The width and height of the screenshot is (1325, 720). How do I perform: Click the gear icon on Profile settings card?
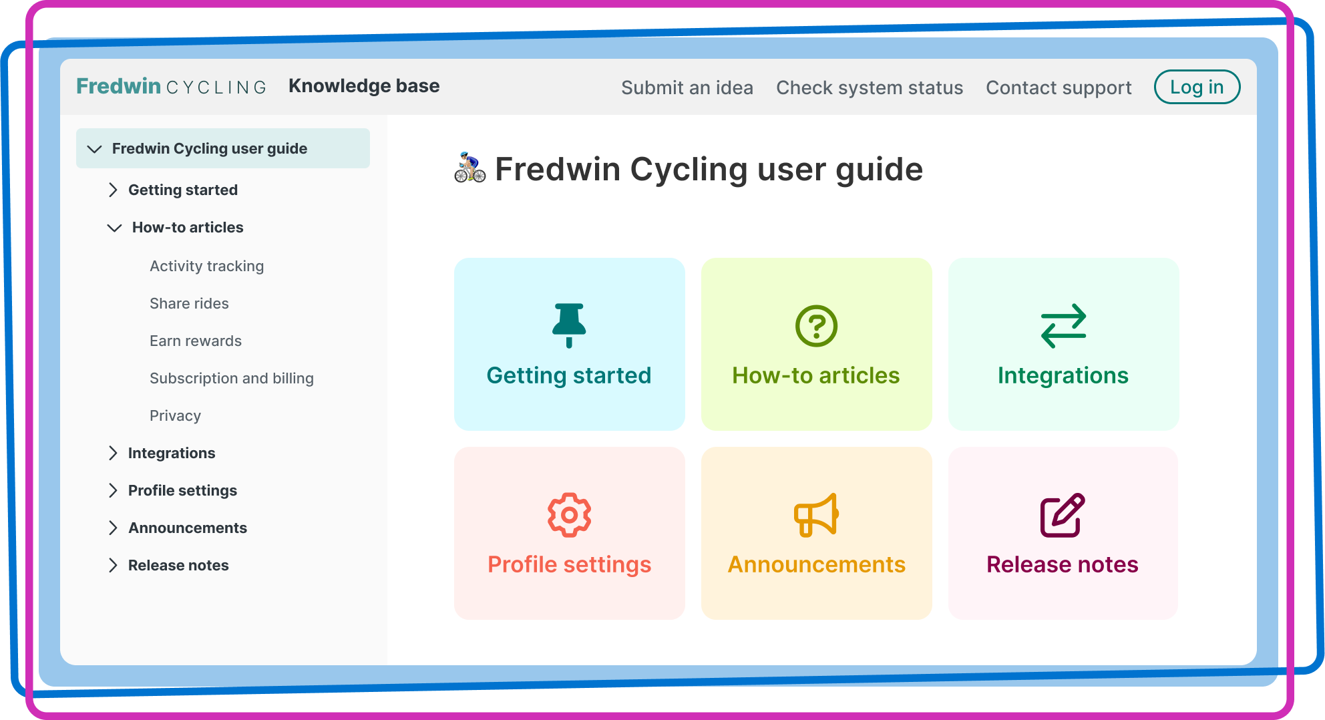[569, 514]
